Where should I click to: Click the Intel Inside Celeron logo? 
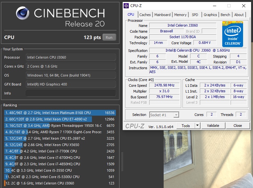click(x=233, y=34)
